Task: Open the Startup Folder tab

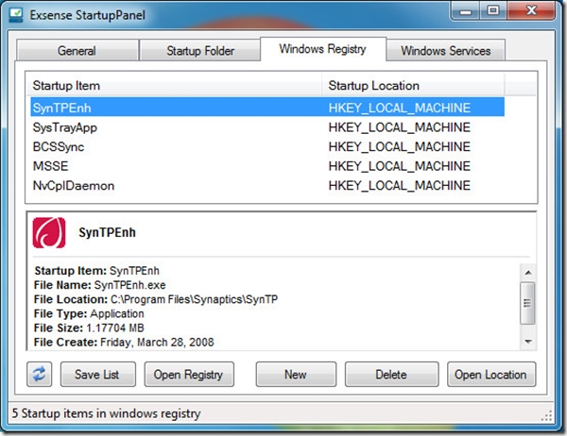Action: coord(200,50)
